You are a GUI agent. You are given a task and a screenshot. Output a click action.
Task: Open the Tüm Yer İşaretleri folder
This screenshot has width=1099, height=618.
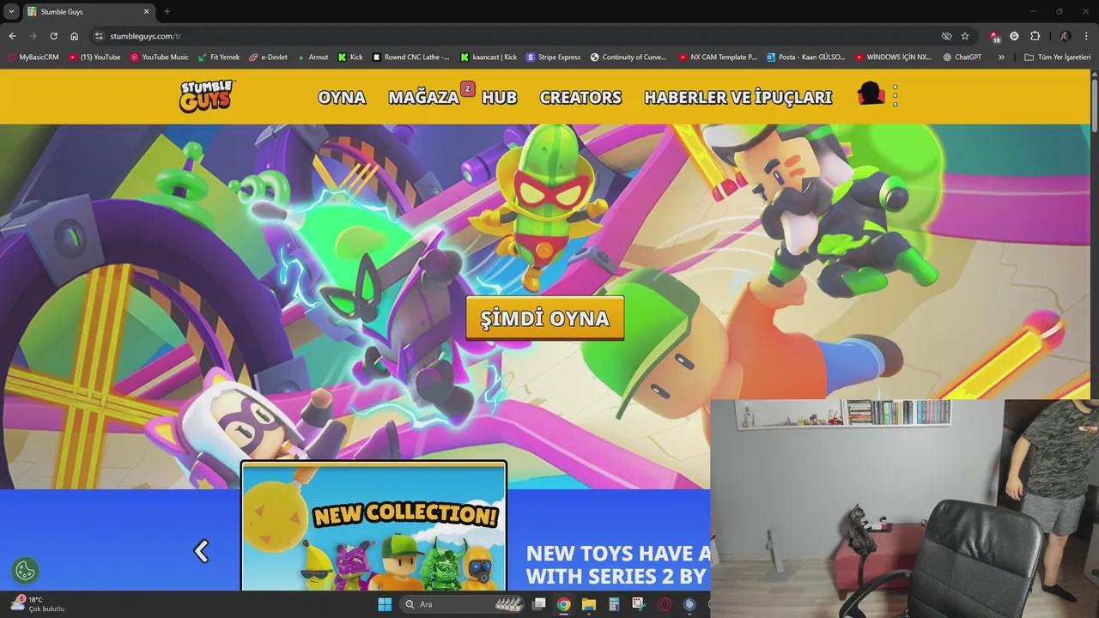[1057, 58]
